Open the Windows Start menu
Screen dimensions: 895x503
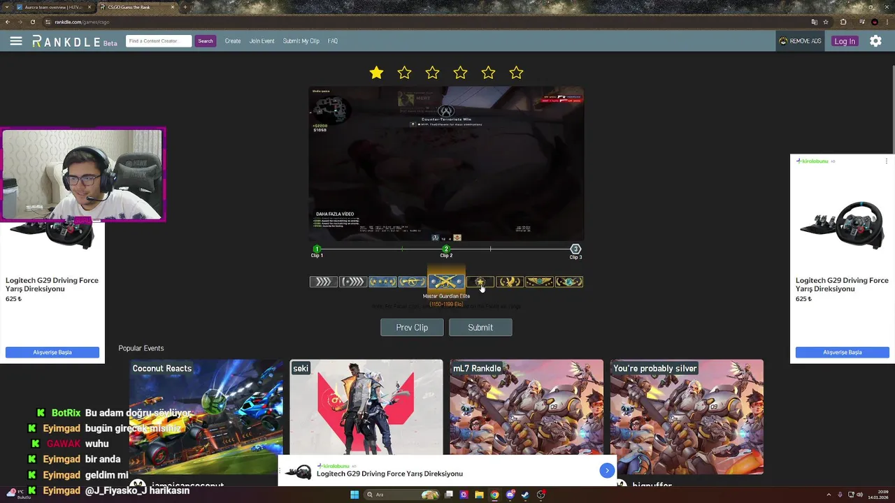[x=355, y=495]
